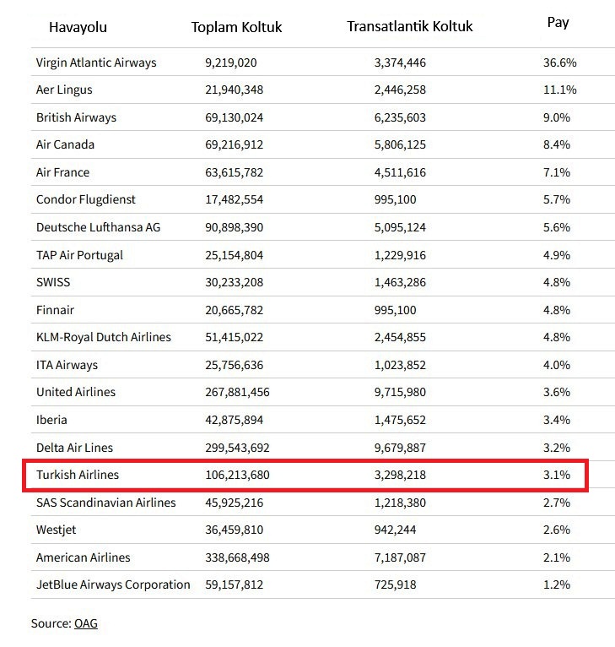Select the KLM-Royal Dutch Airlines name

pyautogui.click(x=104, y=337)
